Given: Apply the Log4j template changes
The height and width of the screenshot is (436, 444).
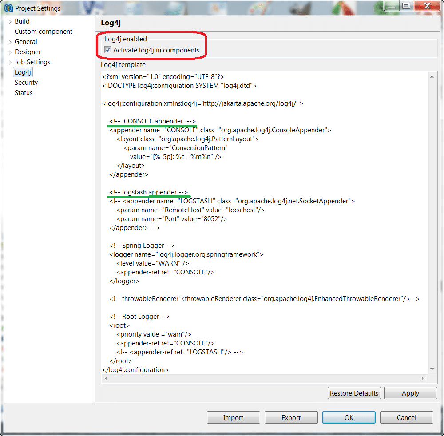Looking at the screenshot, I should click(x=410, y=393).
